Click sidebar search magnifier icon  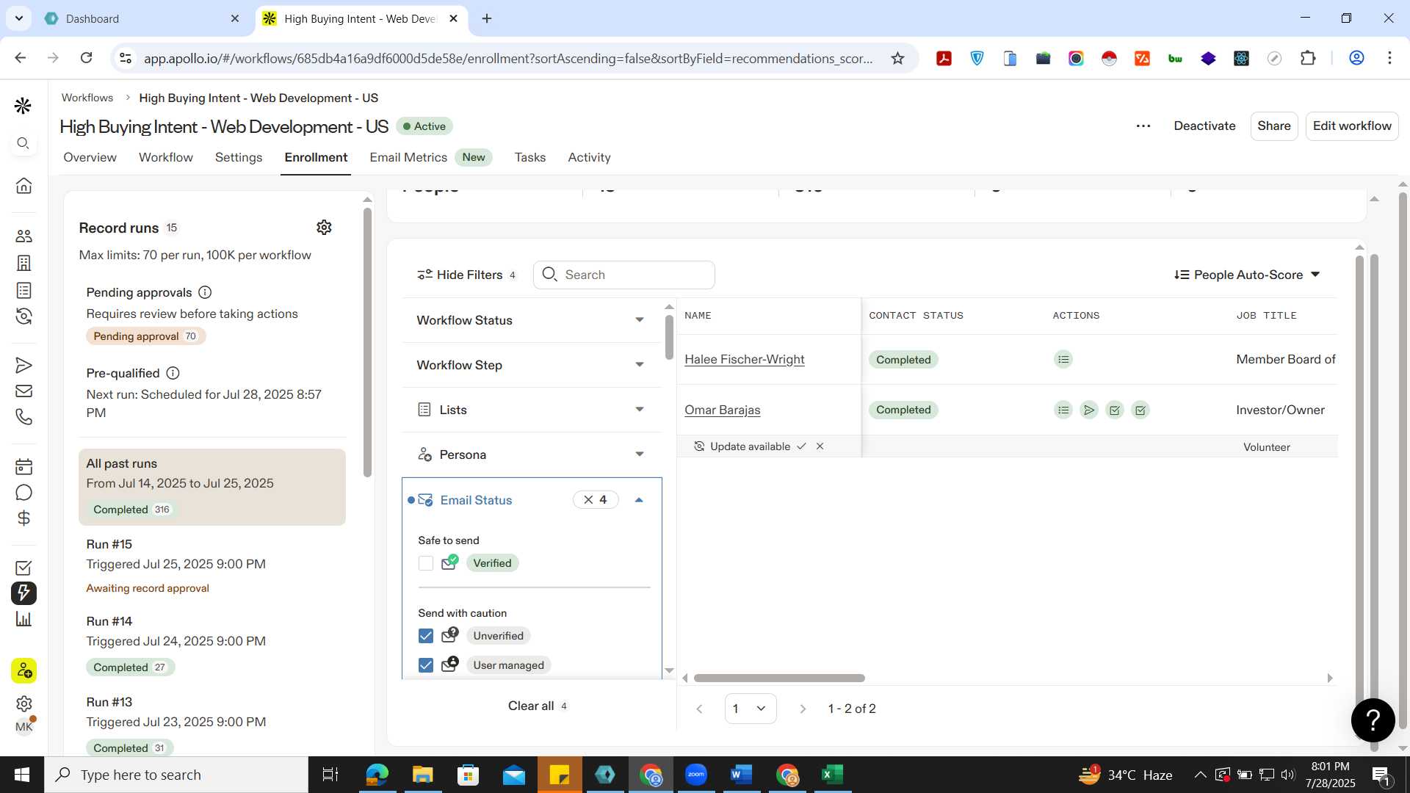[23, 143]
